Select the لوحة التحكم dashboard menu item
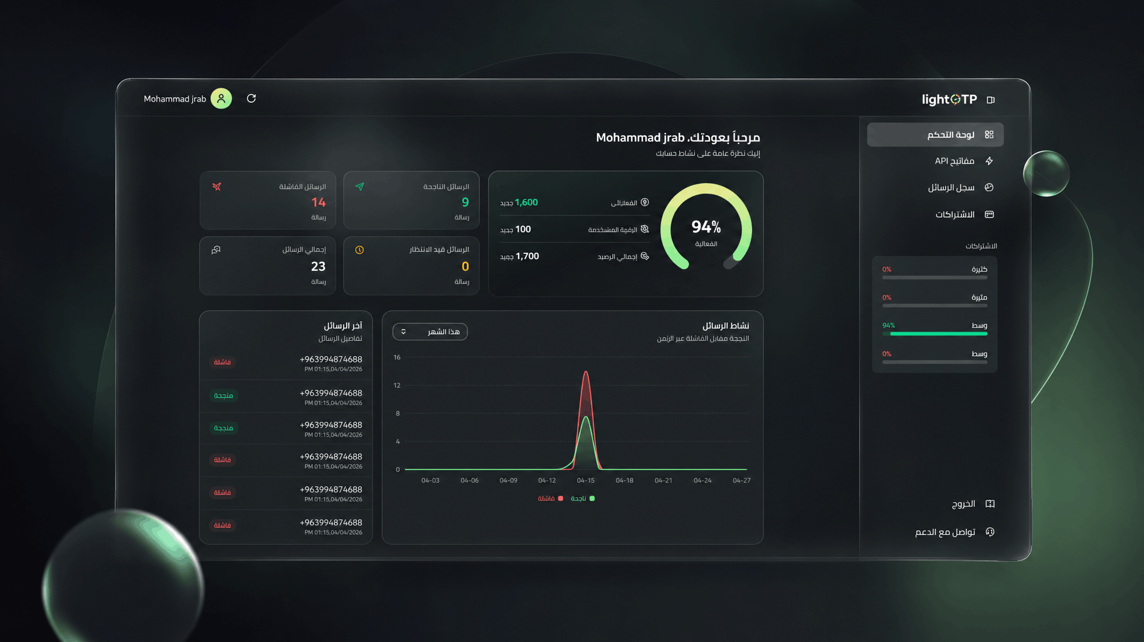This screenshot has width=1144, height=642. [x=935, y=135]
